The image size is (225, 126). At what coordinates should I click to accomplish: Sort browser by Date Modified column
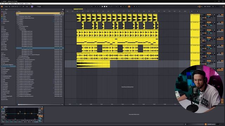click(58, 15)
